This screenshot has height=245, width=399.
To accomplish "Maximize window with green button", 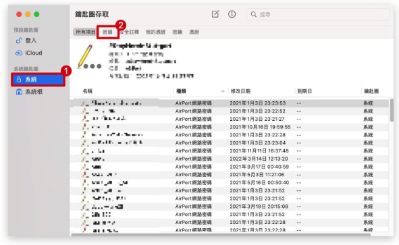I will [36, 14].
